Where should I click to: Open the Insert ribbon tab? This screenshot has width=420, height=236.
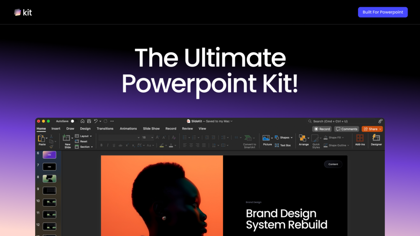pos(56,129)
